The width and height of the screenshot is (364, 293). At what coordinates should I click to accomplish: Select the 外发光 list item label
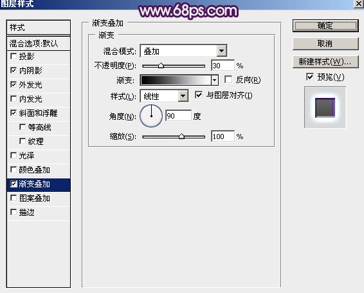(30, 85)
